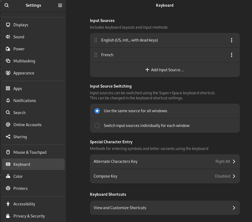Click the Search magnifier icon in sidebar list
Screen dimensions: 252x222
(8, 112)
